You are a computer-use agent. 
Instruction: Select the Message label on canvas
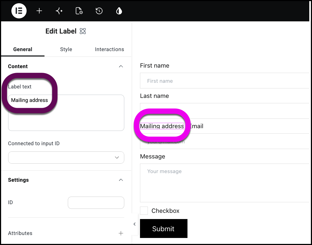[x=153, y=157]
